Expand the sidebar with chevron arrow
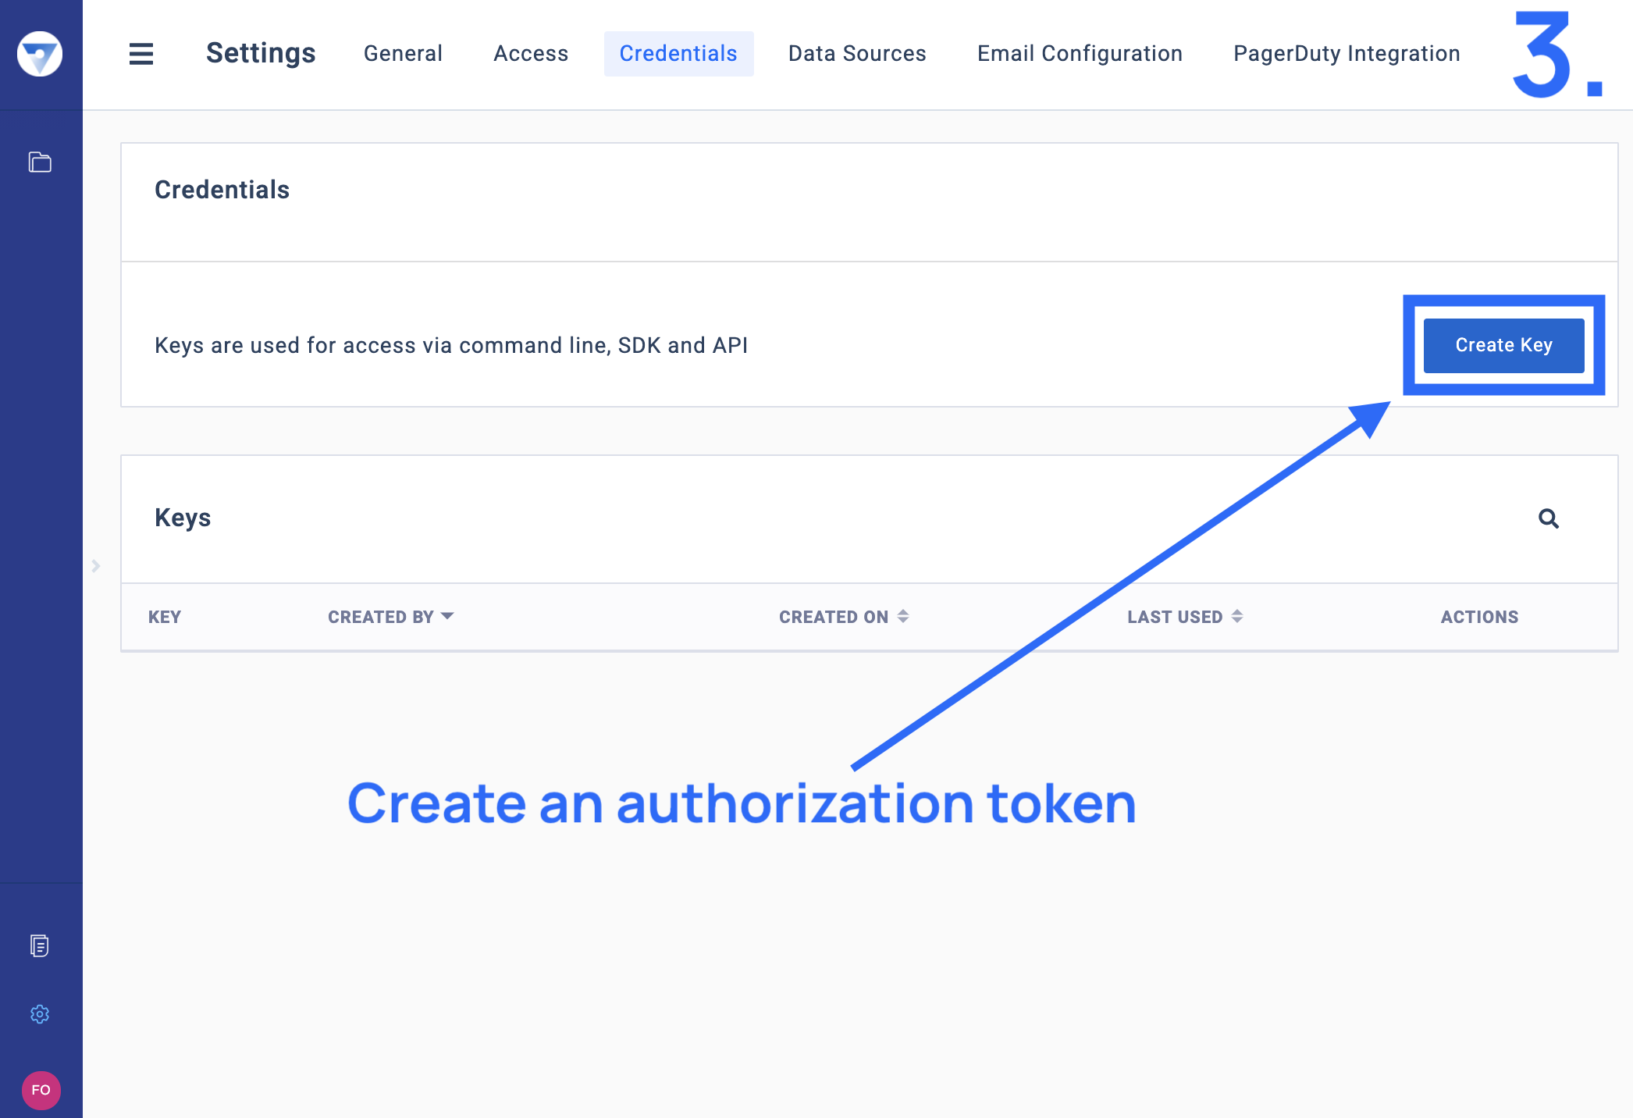Screen dimensions: 1633x1118 (x=96, y=566)
